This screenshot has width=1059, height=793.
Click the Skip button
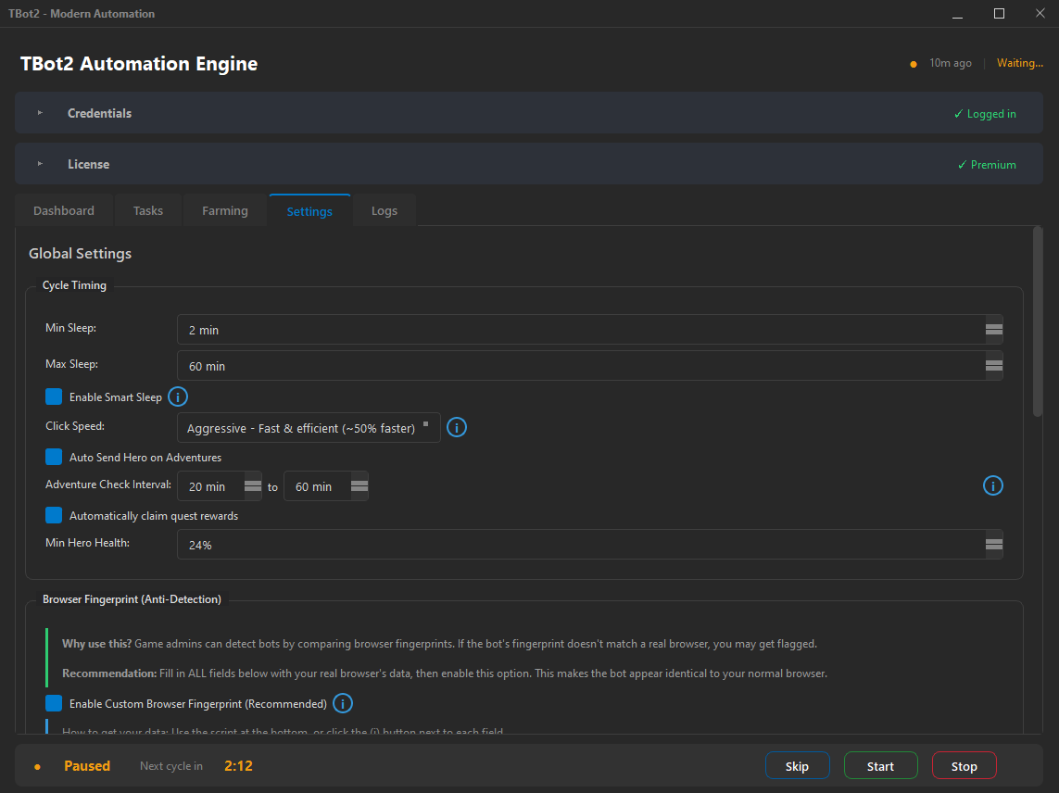click(797, 766)
